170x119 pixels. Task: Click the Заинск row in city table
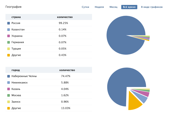point(16,102)
